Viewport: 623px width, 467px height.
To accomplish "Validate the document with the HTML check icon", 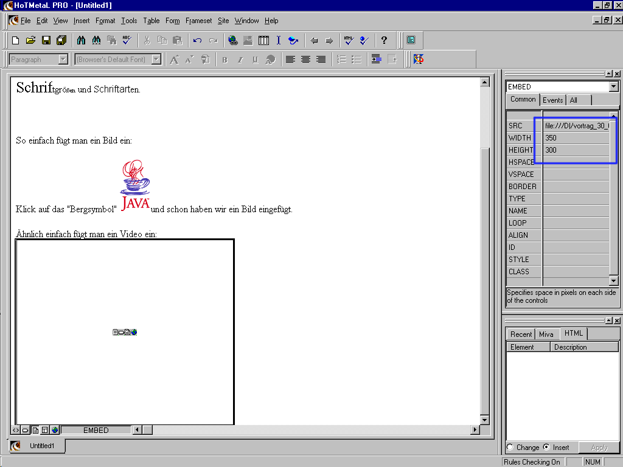I will 349,41.
